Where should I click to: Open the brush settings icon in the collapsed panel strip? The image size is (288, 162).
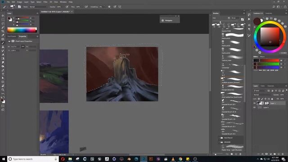coord(249,35)
